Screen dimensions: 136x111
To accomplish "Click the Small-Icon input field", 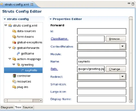I will 102,84.
